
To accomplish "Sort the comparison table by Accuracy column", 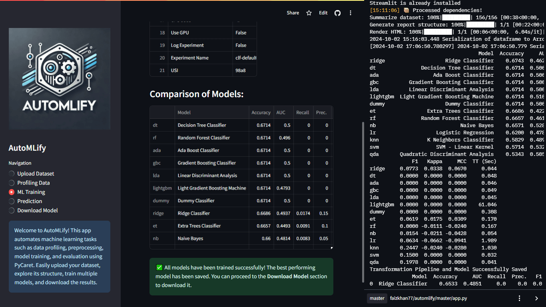I will [x=261, y=113].
